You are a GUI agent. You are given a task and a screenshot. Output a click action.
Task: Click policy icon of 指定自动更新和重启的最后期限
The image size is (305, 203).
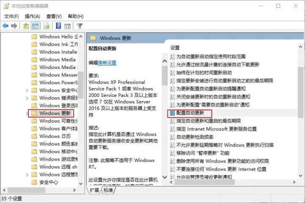[x=172, y=121]
